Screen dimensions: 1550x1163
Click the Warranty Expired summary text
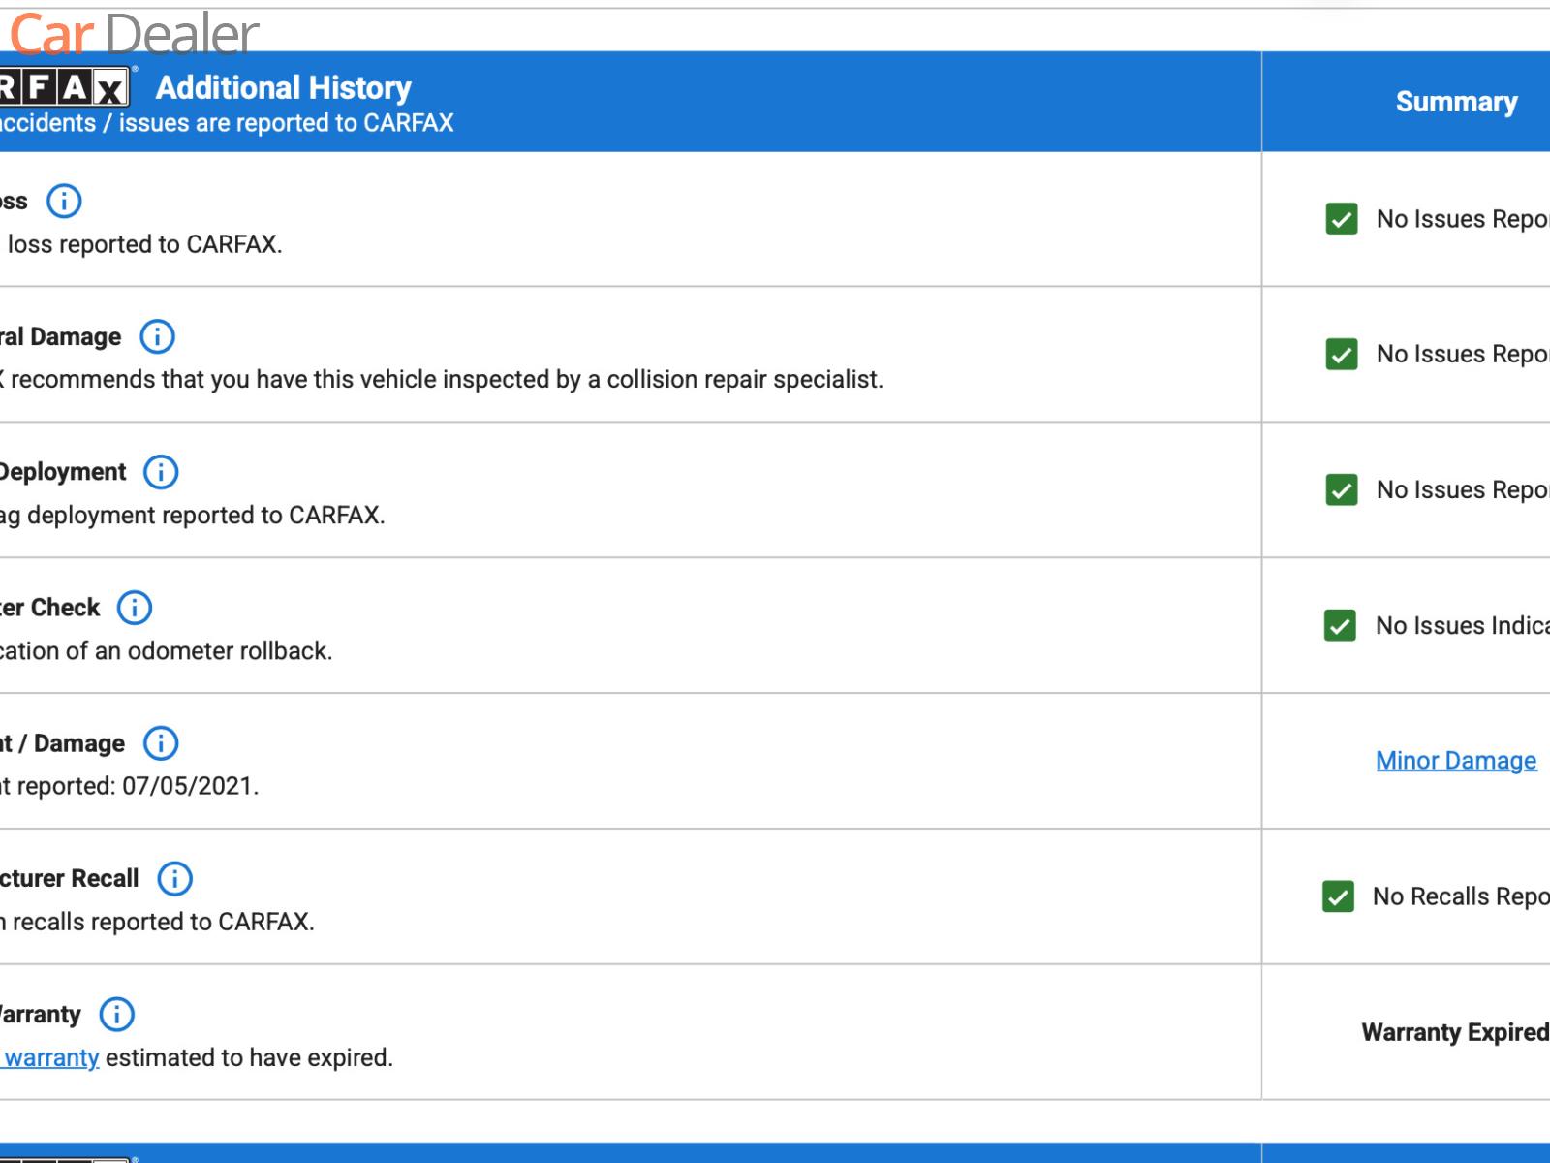[1455, 1032]
